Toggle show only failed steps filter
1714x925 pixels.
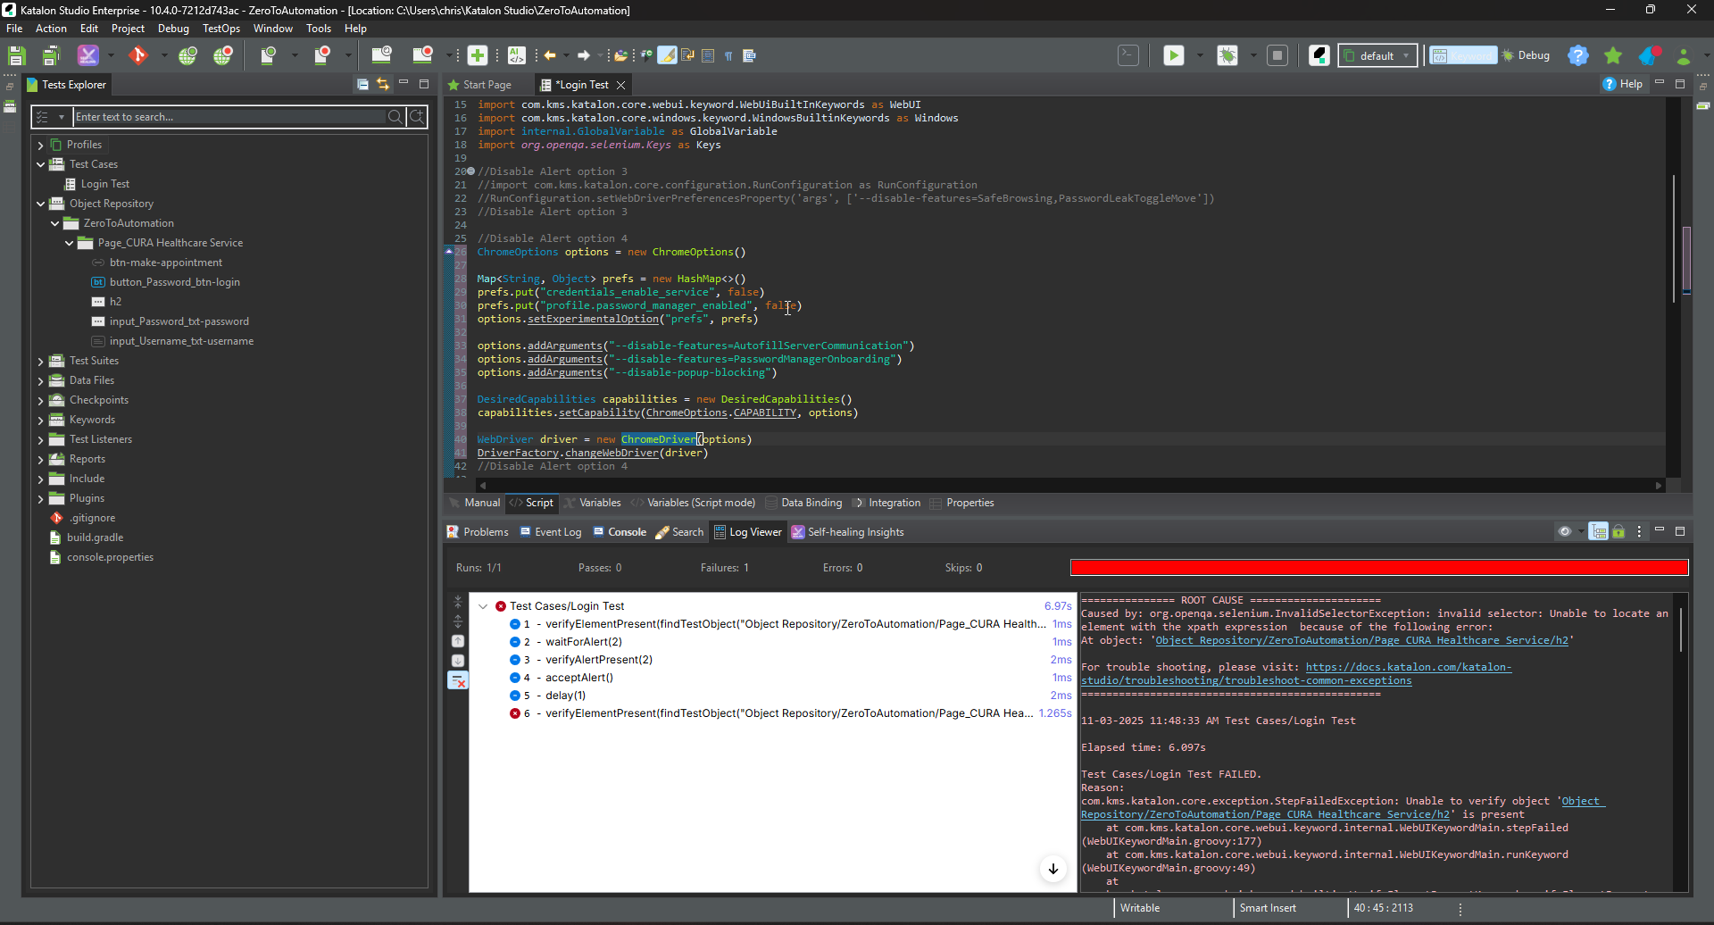pos(458,681)
